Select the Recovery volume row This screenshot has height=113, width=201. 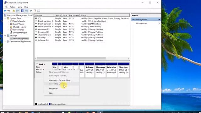[x=82, y=38]
